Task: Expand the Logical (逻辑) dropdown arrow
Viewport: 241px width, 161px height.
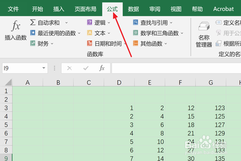Action: pyautogui.click(x=109, y=23)
